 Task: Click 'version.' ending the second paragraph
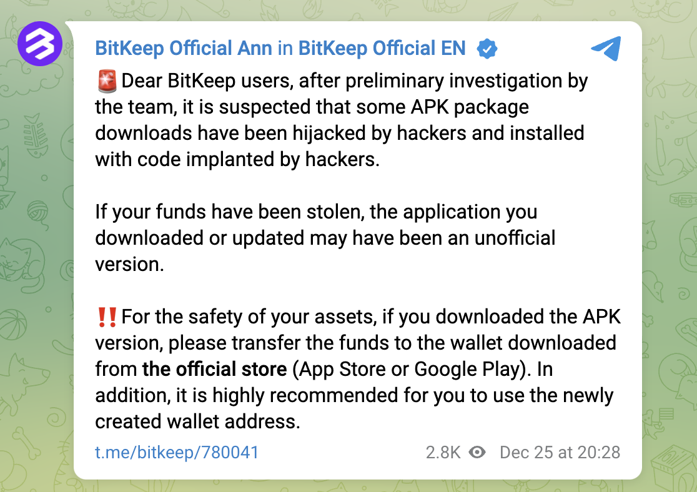pyautogui.click(x=130, y=265)
